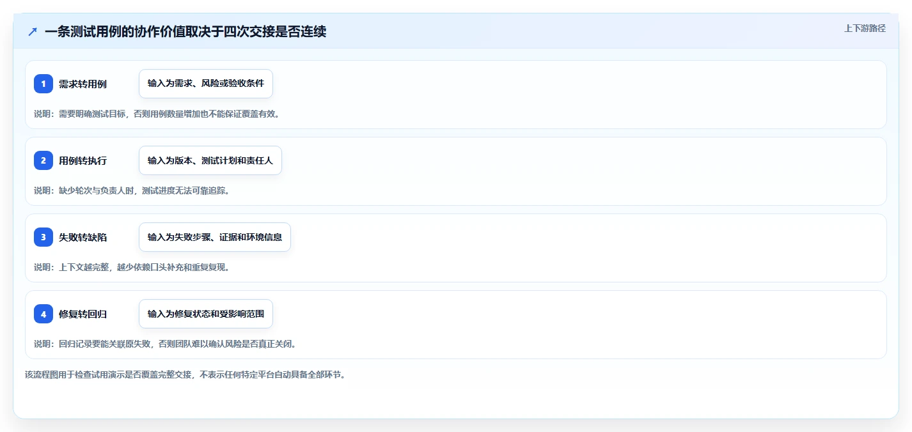Click the heading 一条测试用例的协作价值取决于四次交接是否连续

coord(185,32)
